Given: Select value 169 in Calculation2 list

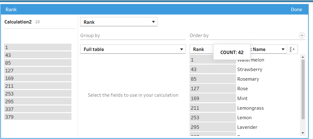Looking at the screenshot, I should click(x=38, y=78).
